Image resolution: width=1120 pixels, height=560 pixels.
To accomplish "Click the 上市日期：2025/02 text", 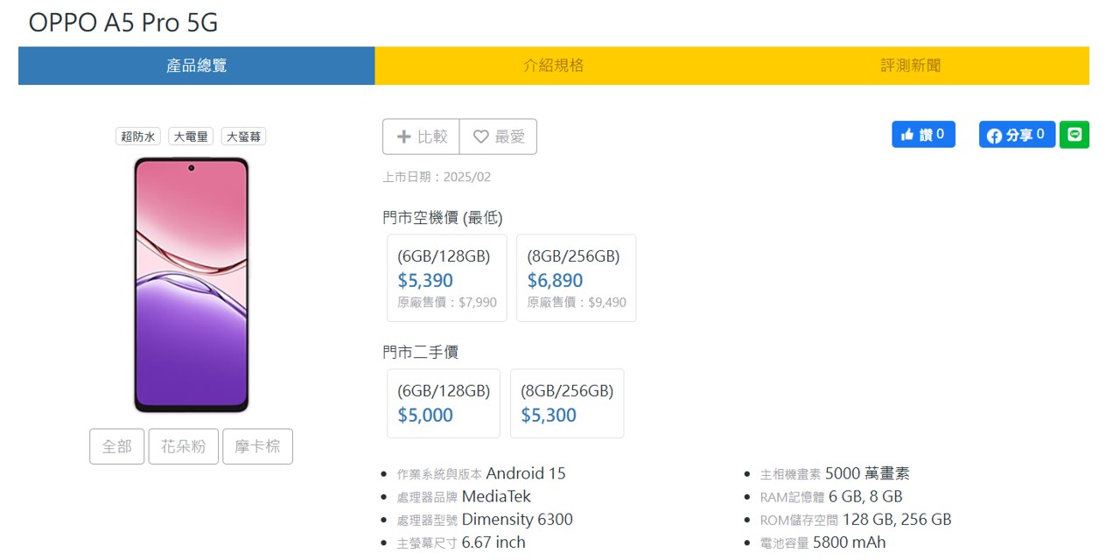I will point(437,177).
